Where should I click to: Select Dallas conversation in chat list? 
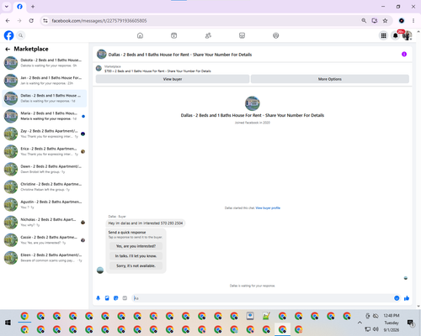point(45,98)
